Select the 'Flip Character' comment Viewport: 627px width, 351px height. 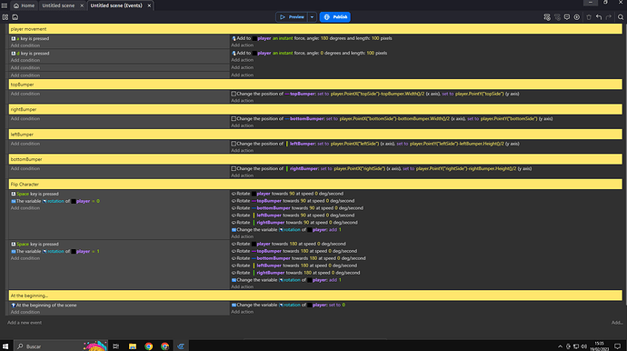[315, 184]
